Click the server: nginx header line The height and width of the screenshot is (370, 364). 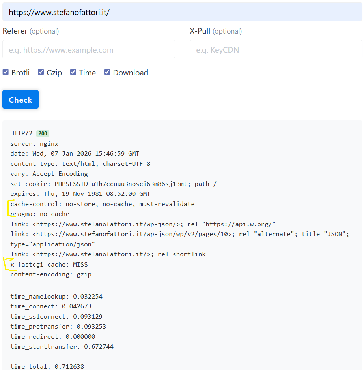[34, 144]
